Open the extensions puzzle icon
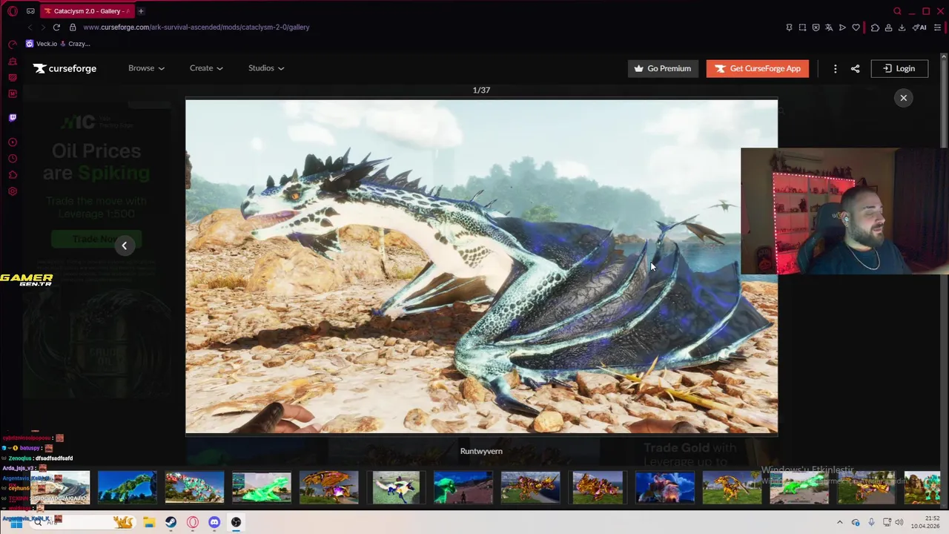 tap(875, 27)
